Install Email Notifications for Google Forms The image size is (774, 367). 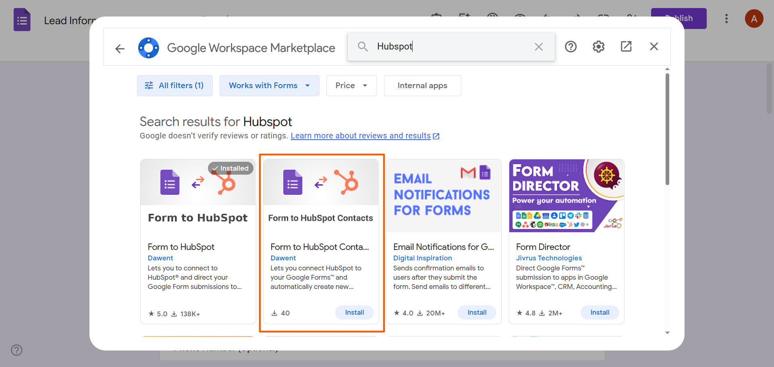click(477, 313)
